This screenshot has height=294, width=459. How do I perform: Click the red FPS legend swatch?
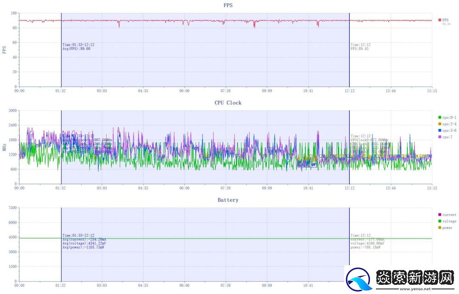coord(440,20)
